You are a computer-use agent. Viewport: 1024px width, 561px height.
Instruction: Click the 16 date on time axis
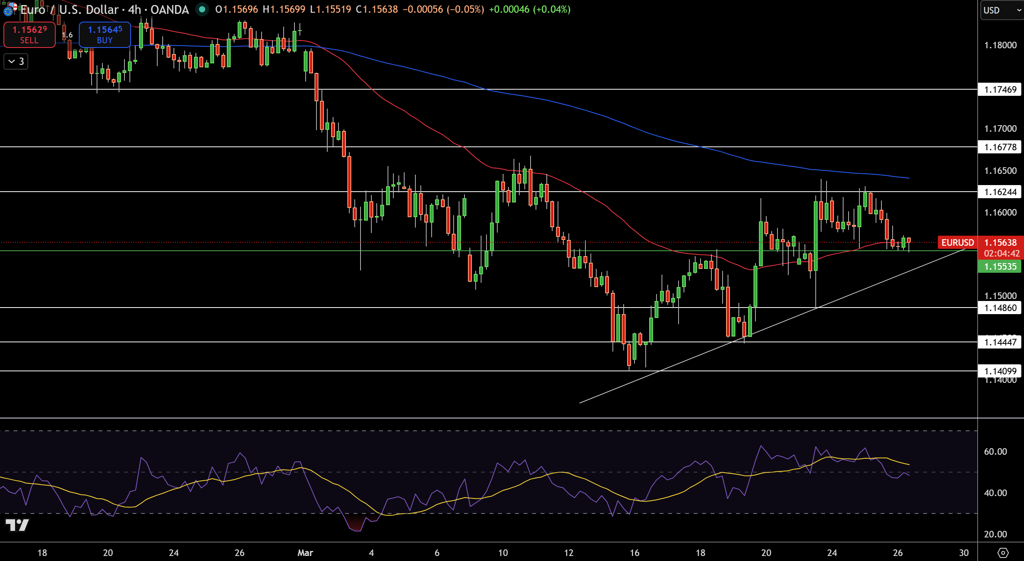[x=634, y=552]
